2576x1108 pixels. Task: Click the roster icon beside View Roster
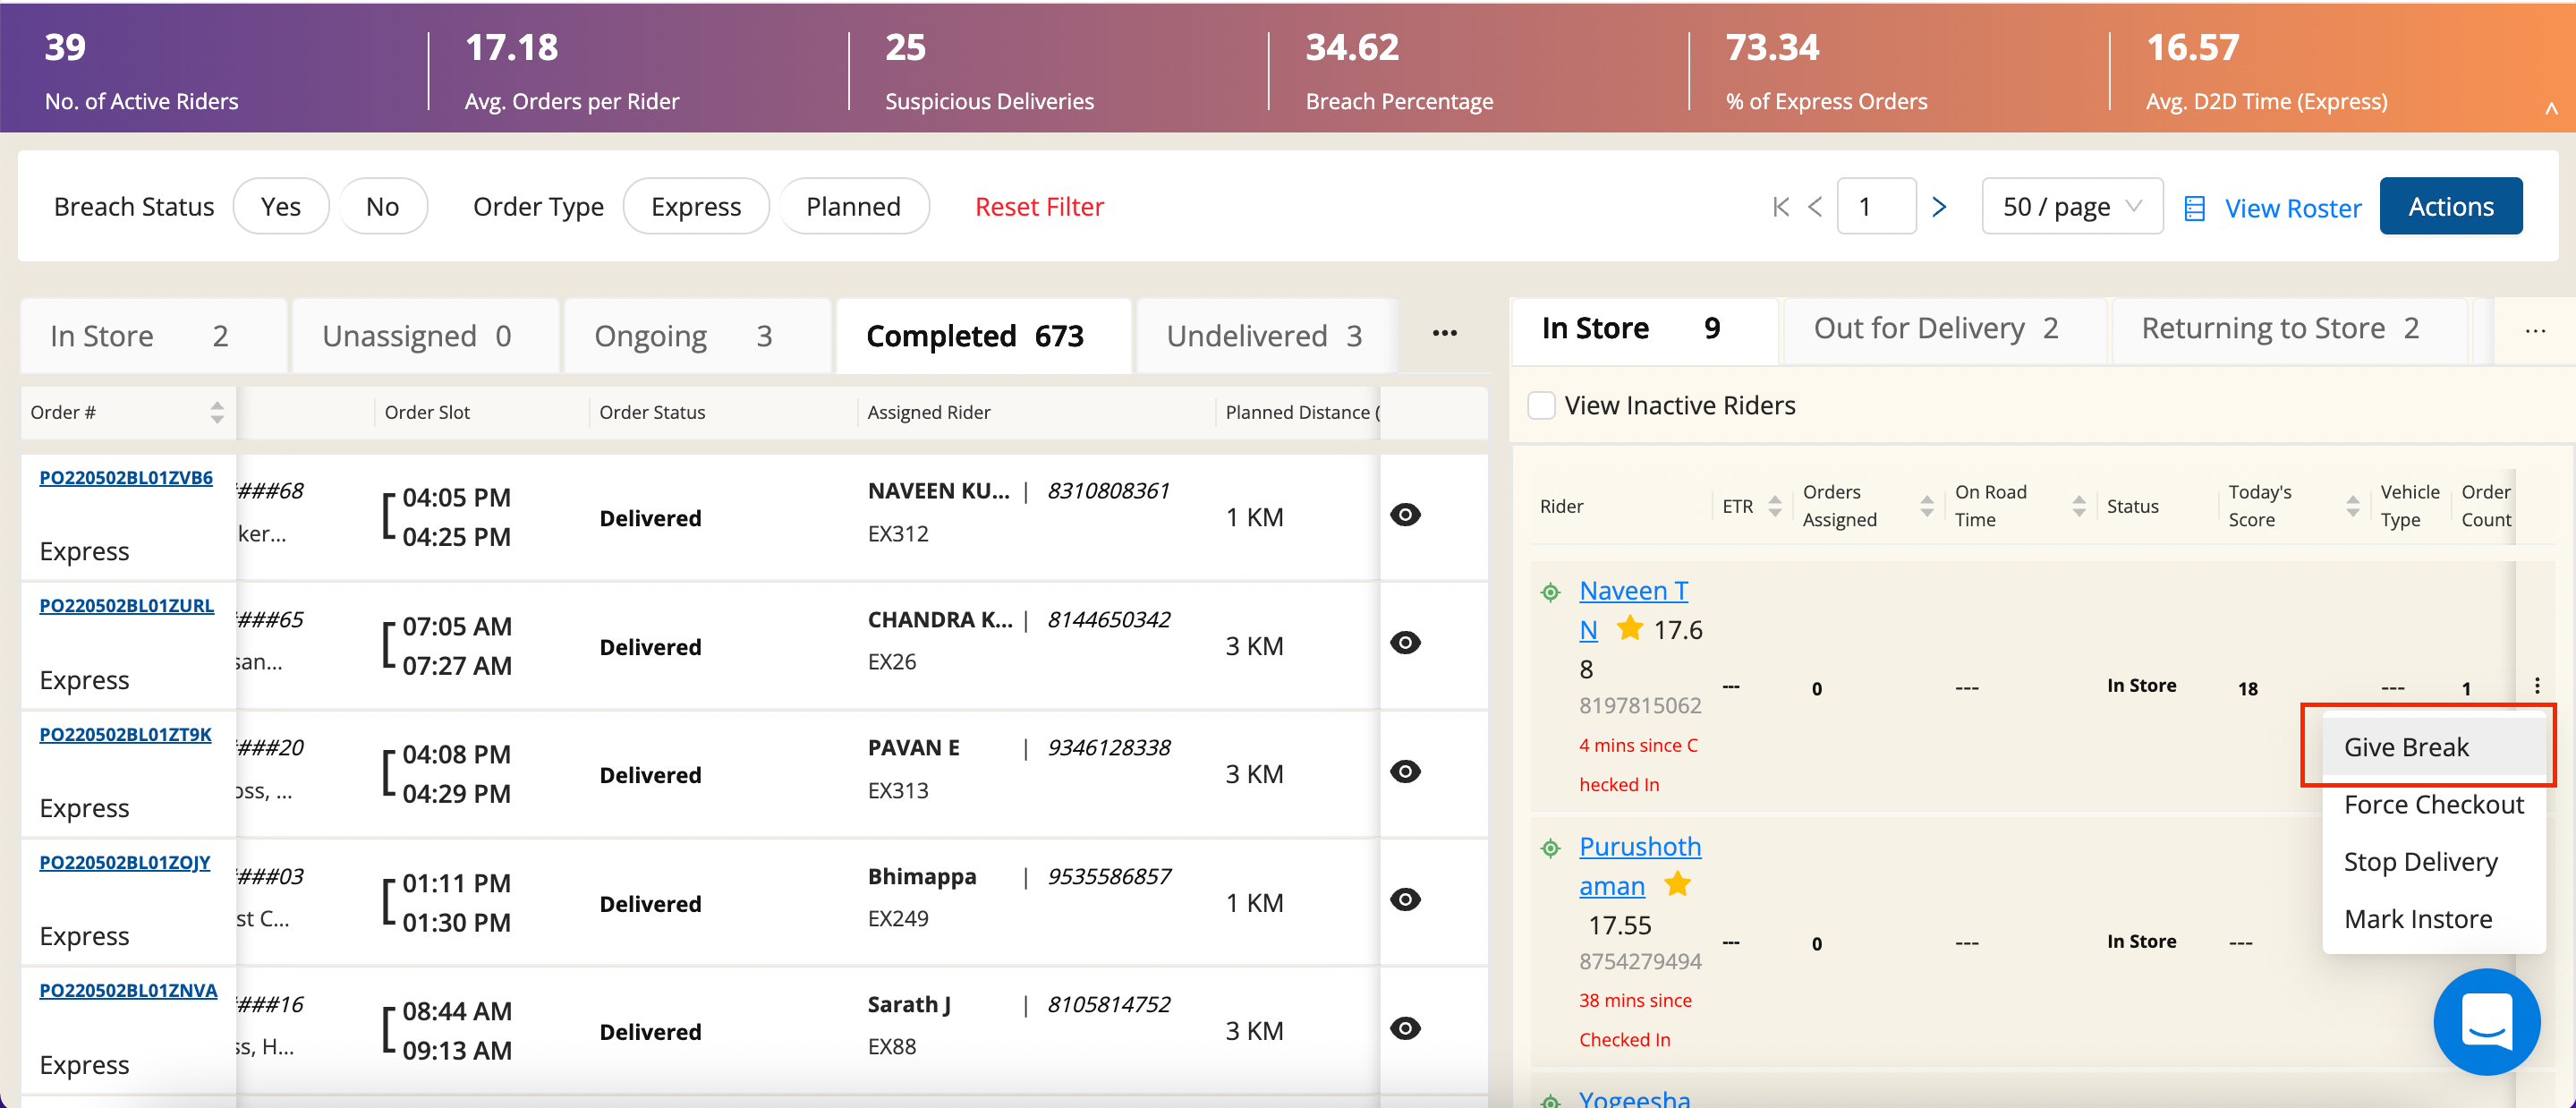pos(2194,208)
